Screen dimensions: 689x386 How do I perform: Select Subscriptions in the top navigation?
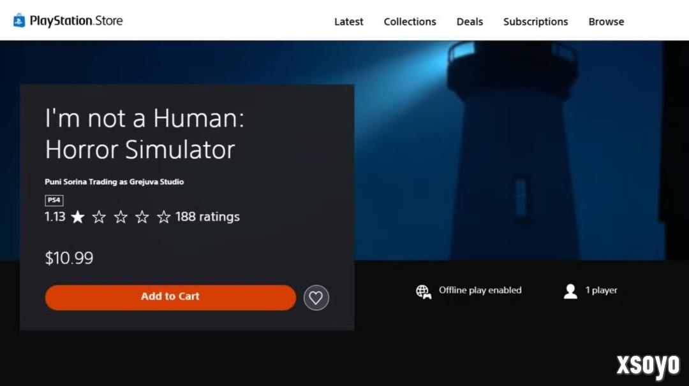[535, 22]
